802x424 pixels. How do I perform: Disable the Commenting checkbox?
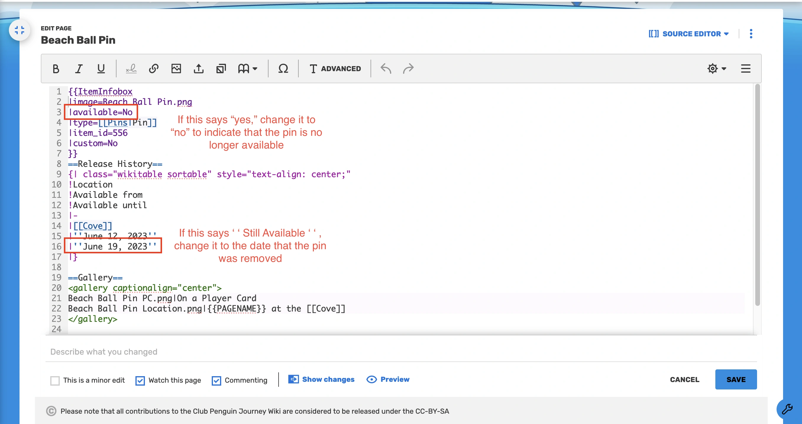216,381
